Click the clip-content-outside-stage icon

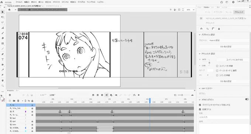pos(179,10)
